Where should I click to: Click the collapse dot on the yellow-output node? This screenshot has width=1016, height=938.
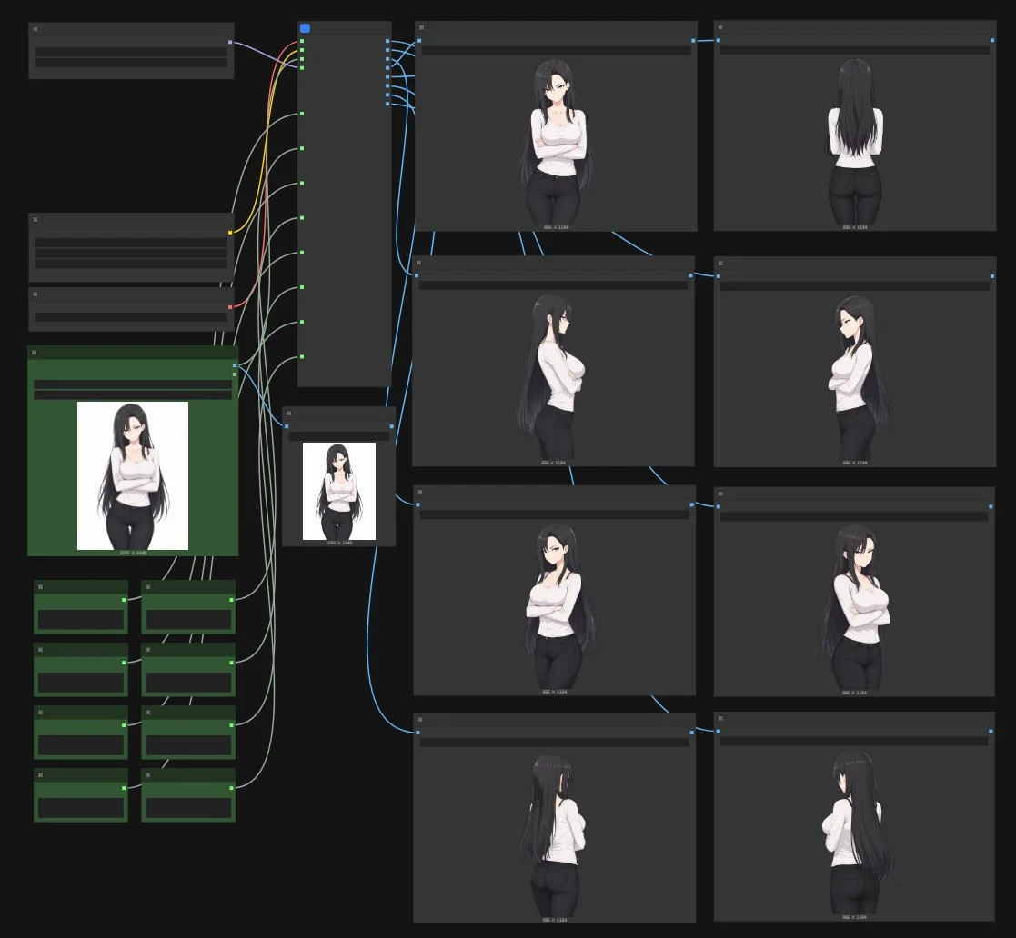point(35,219)
